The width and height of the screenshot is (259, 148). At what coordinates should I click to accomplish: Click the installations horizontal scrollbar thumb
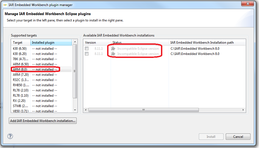pos(144,110)
